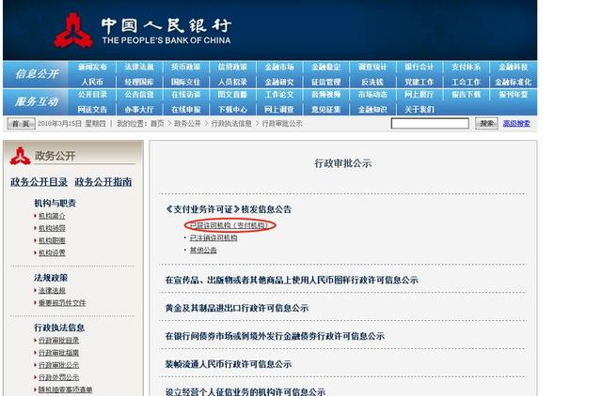Open 党建工作 nav item
Image resolution: width=602 pixels, height=396 pixels.
coord(420,82)
